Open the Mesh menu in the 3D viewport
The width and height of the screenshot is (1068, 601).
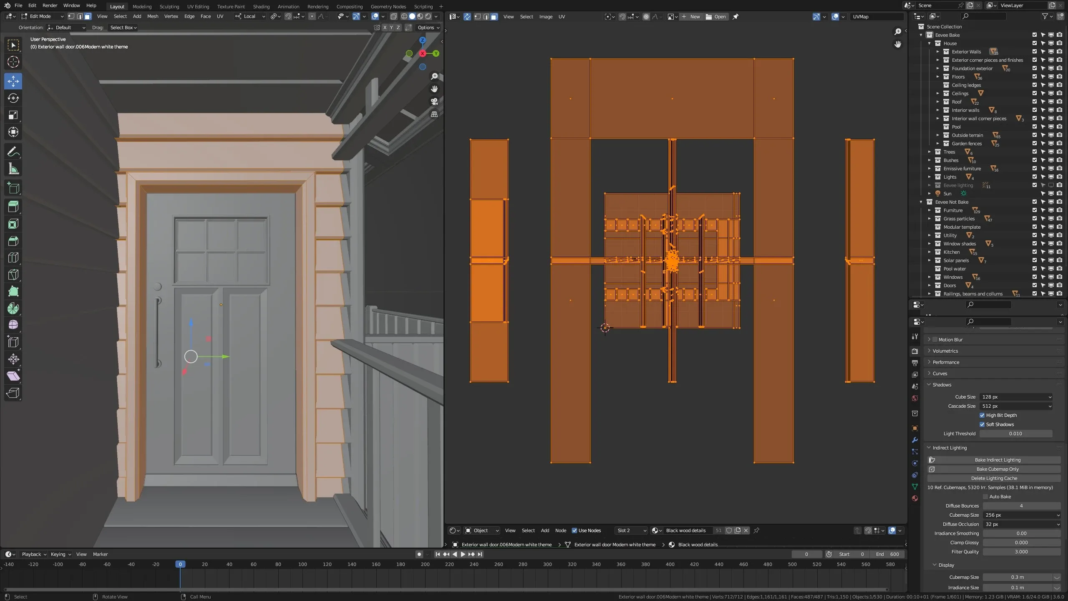pyautogui.click(x=153, y=16)
